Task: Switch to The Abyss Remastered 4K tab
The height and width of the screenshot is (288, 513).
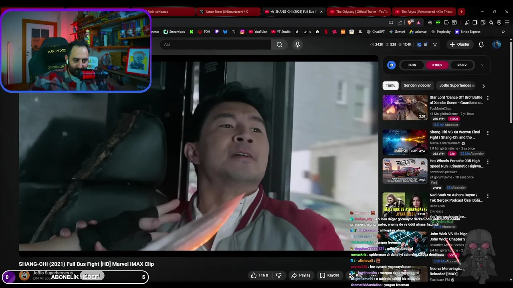Action: click(424, 12)
